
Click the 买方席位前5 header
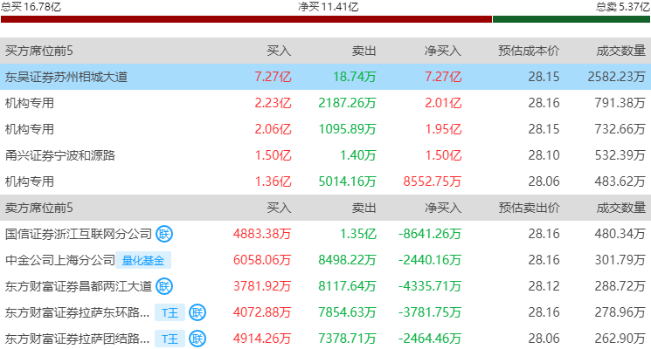39,51
